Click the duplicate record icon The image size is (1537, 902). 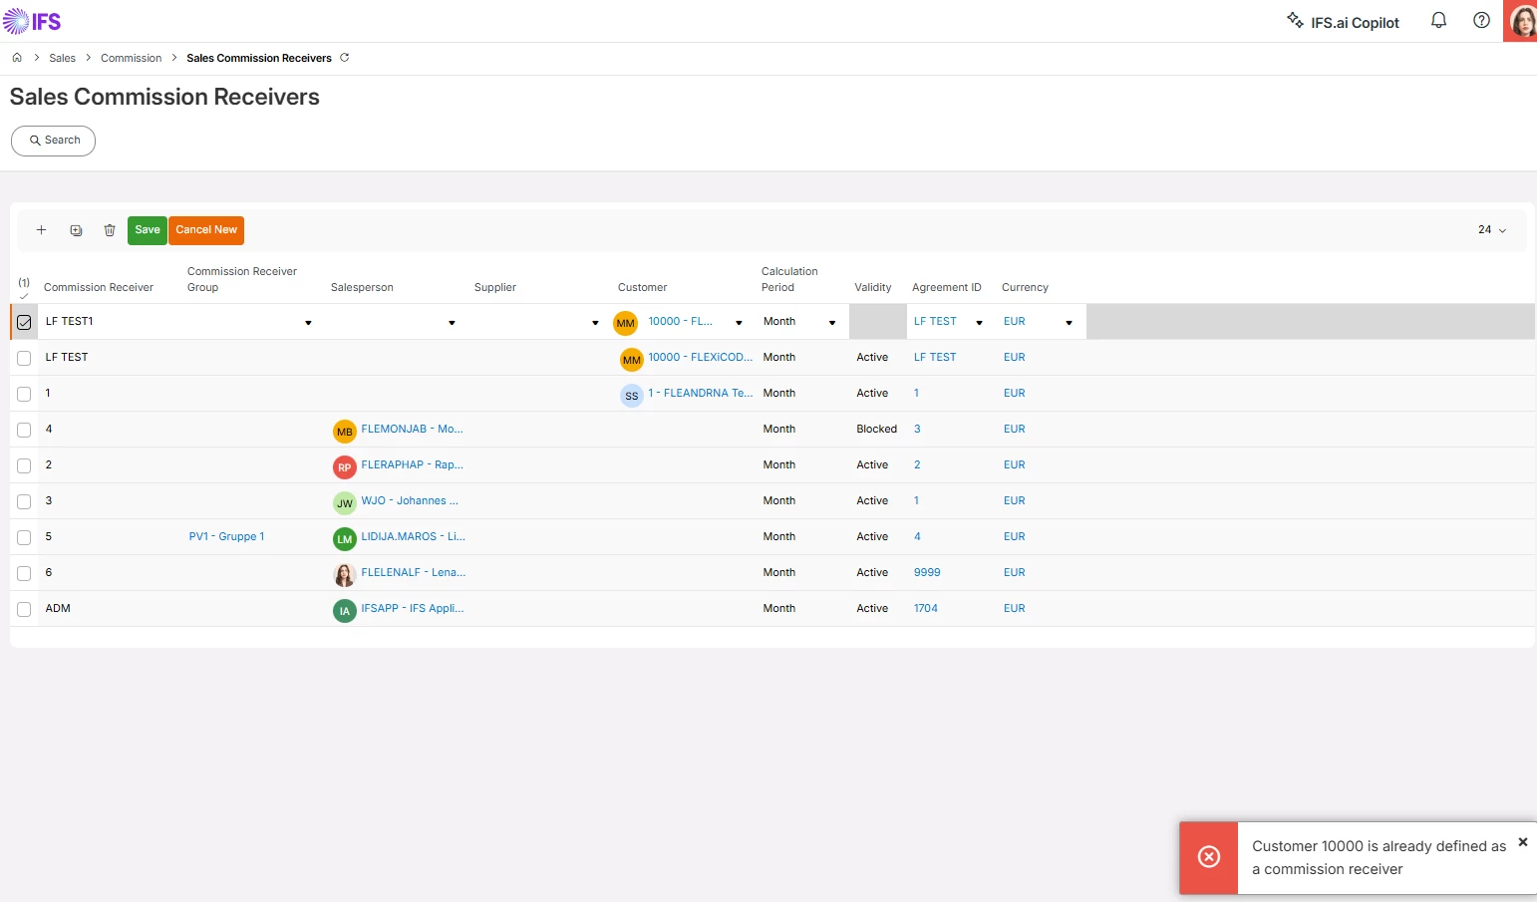pos(76,230)
